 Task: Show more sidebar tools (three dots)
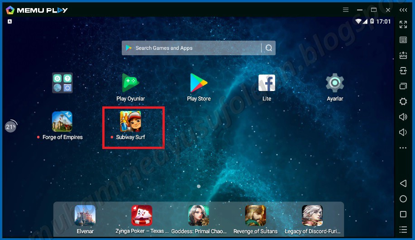pyautogui.click(x=403, y=148)
